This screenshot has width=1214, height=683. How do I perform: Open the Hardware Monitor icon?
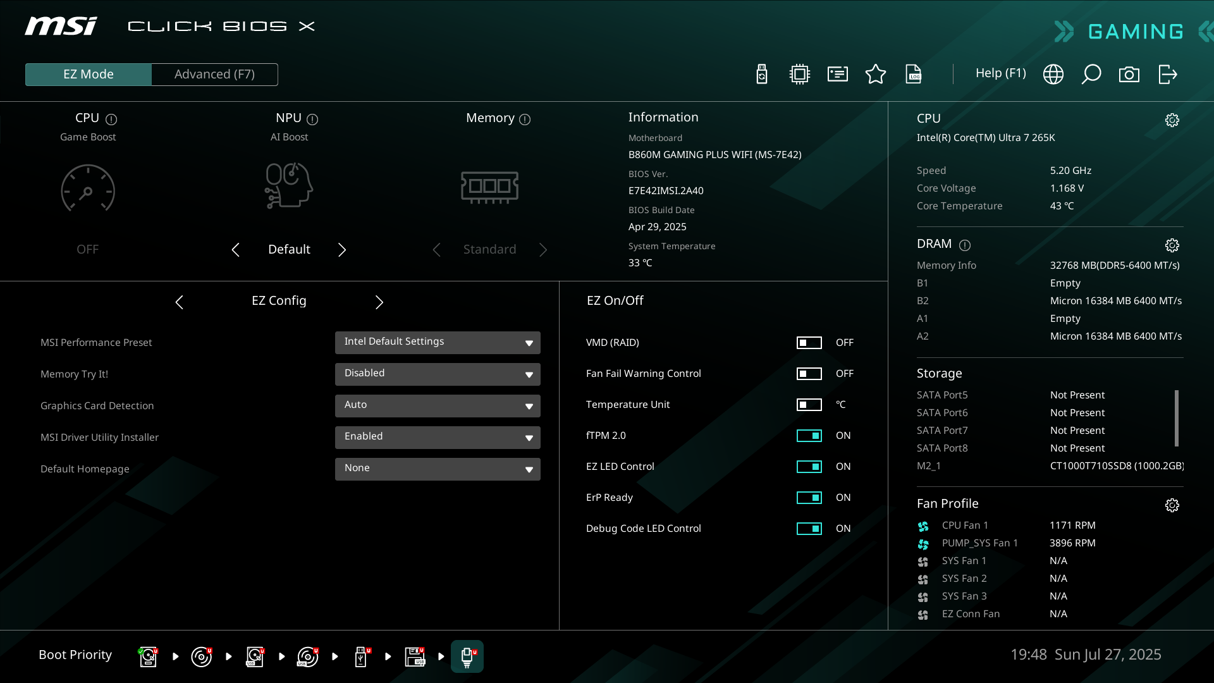pos(799,74)
